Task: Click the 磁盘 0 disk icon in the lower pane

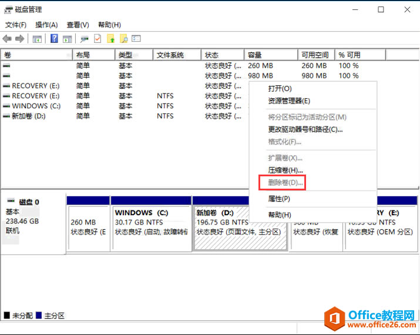Action: tap(11, 200)
